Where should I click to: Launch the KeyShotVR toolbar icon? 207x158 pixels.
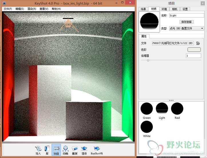click(x=97, y=150)
